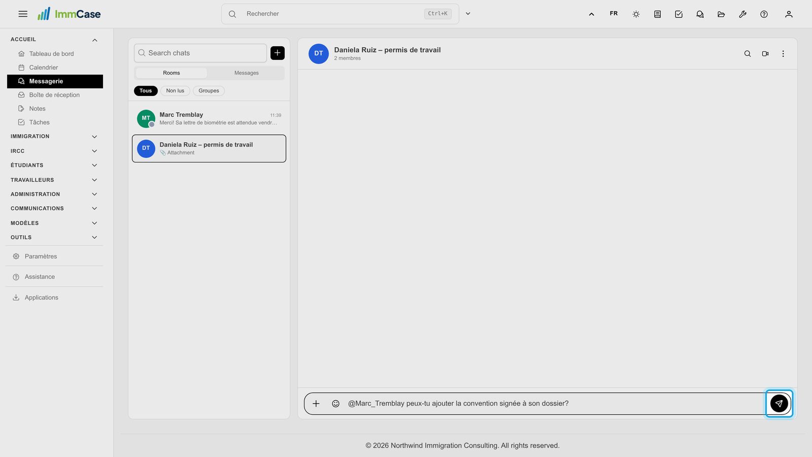The width and height of the screenshot is (812, 457).
Task: Toggle the hamburger sidebar menu
Action: (x=23, y=14)
